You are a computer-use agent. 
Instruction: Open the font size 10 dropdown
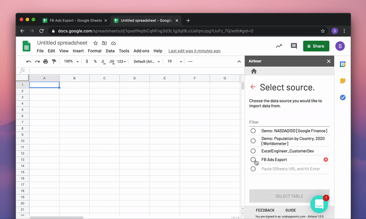pos(175,62)
